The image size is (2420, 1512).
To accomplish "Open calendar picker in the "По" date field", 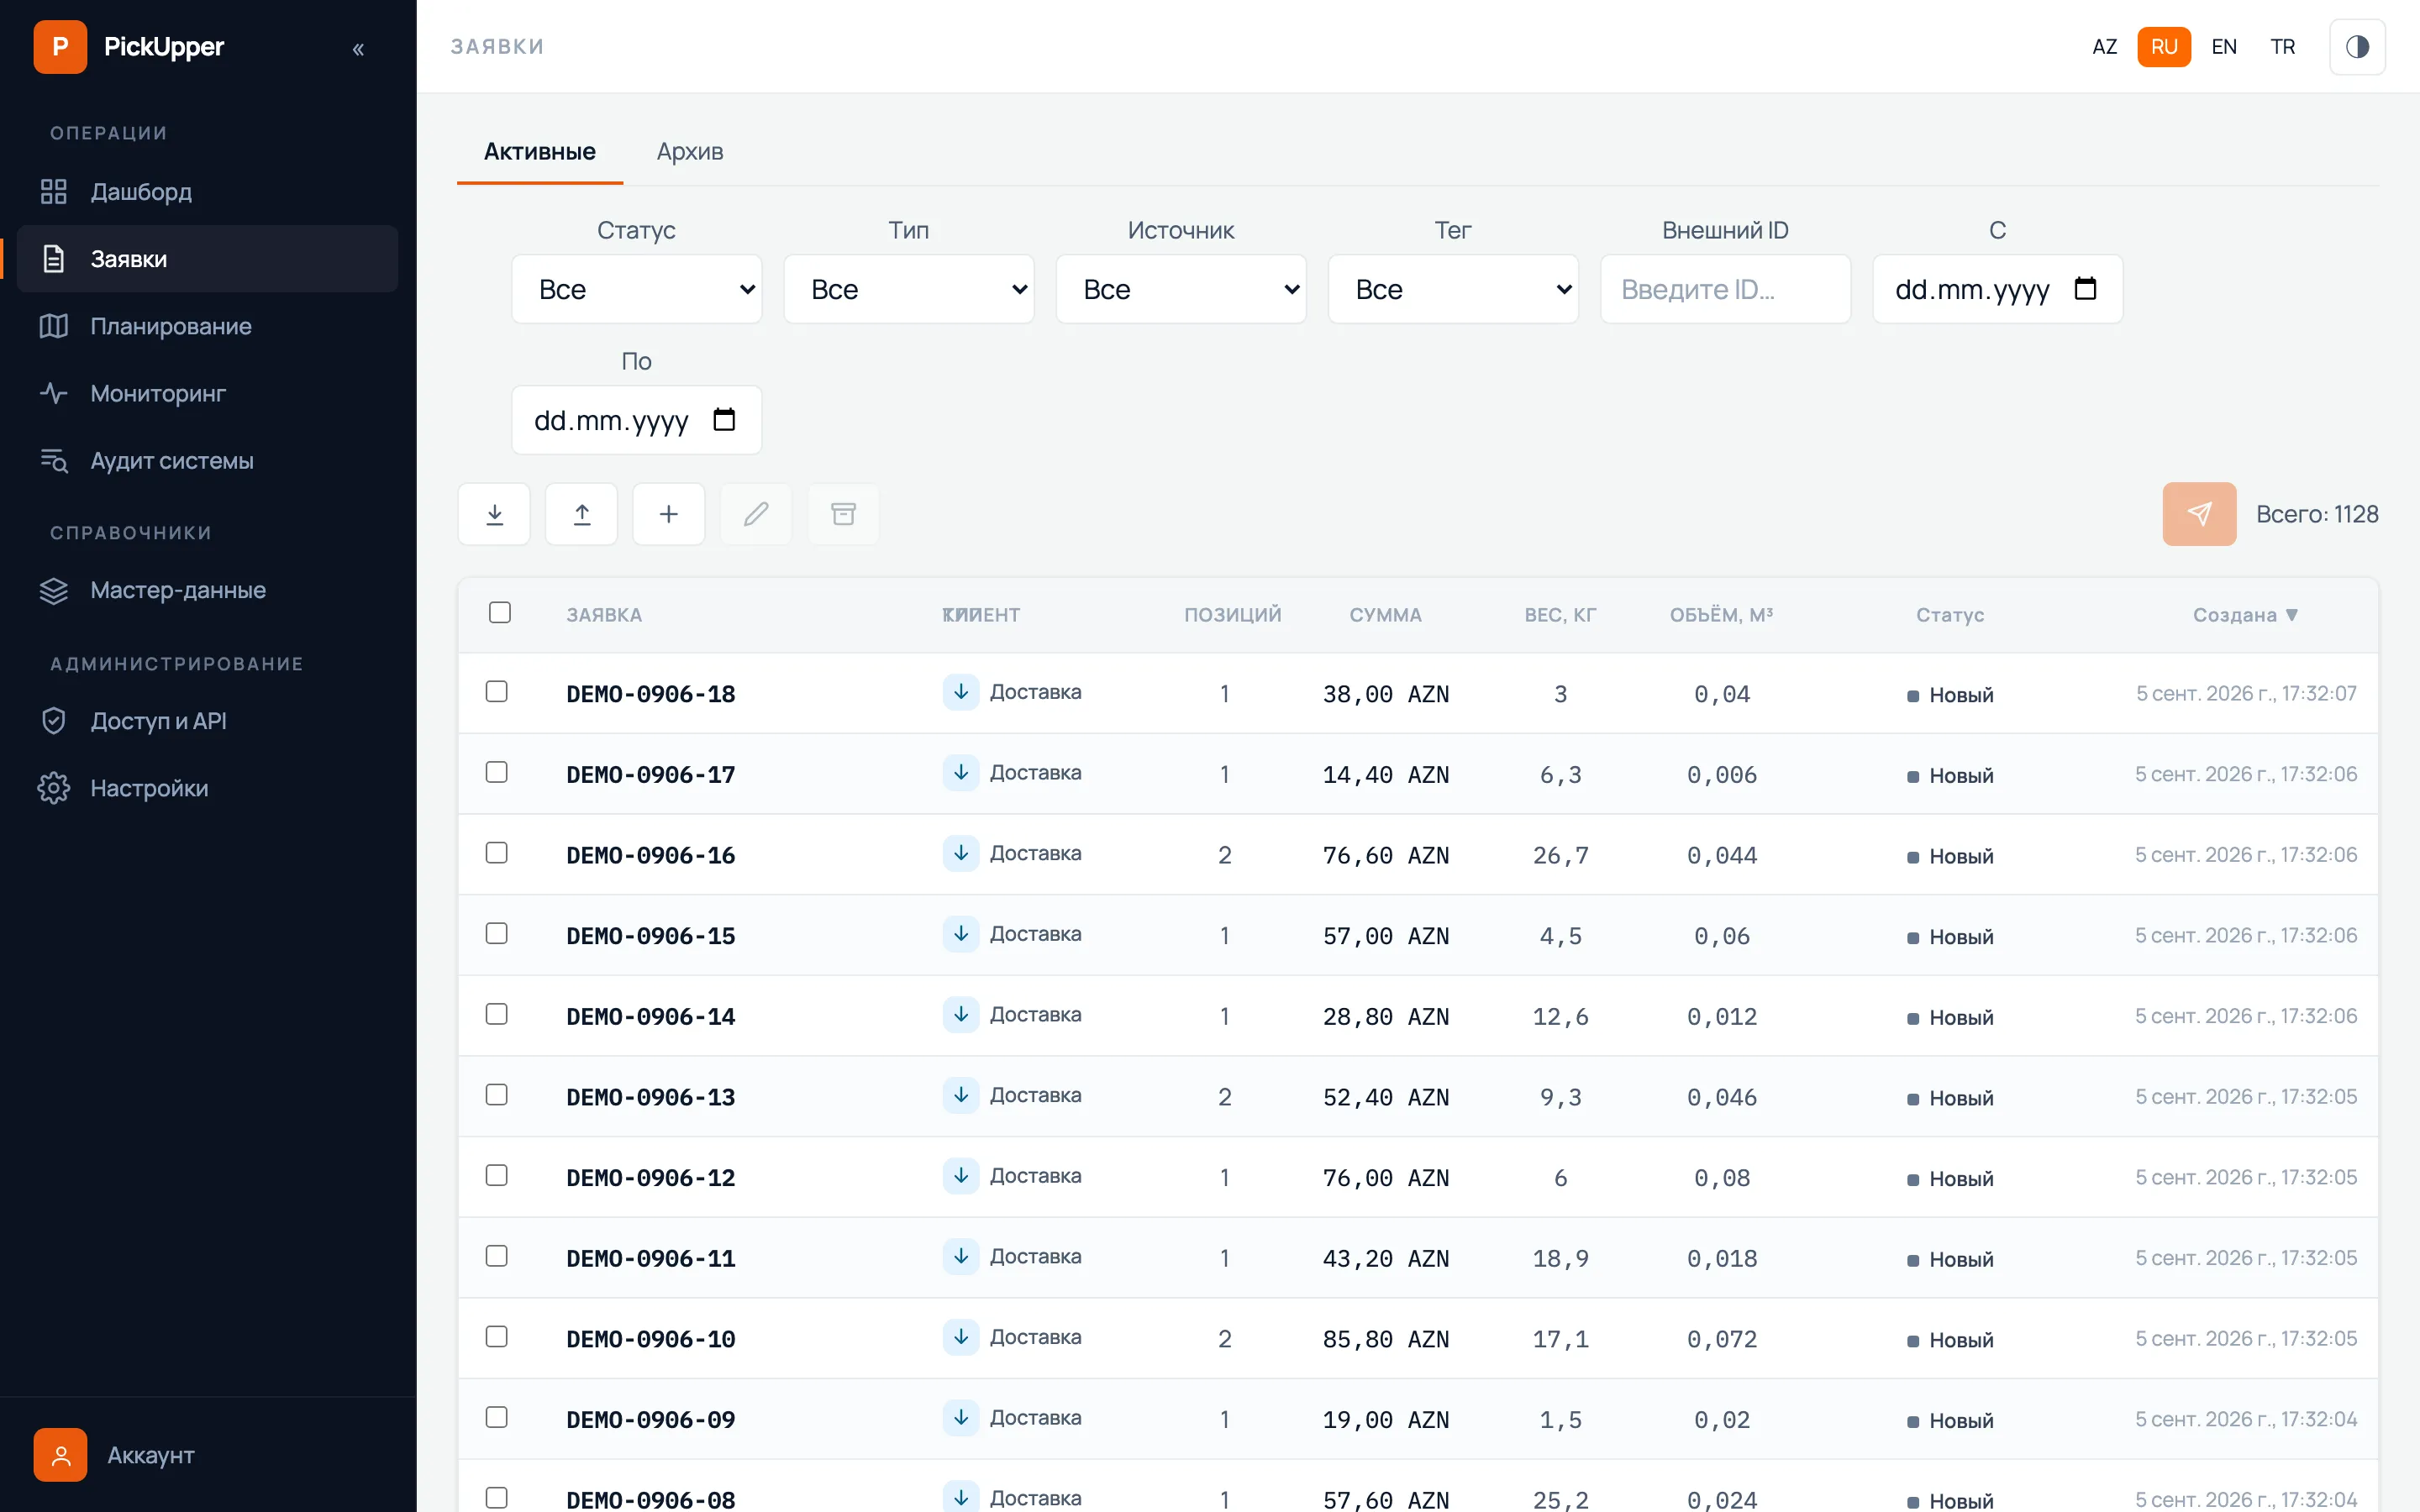I will pos(724,420).
